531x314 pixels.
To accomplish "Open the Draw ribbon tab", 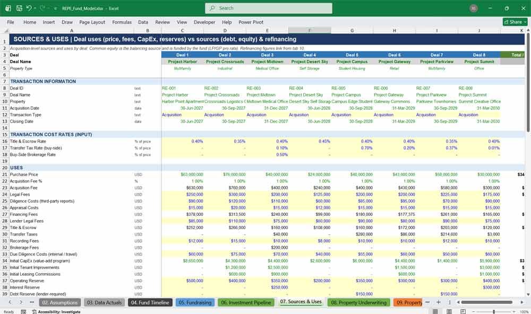I will (x=67, y=22).
